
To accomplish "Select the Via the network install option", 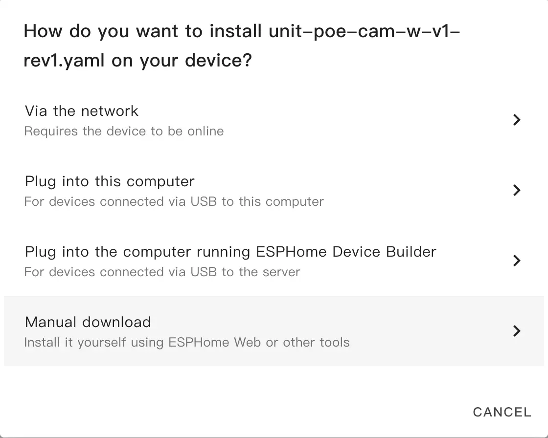I will click(82, 111).
